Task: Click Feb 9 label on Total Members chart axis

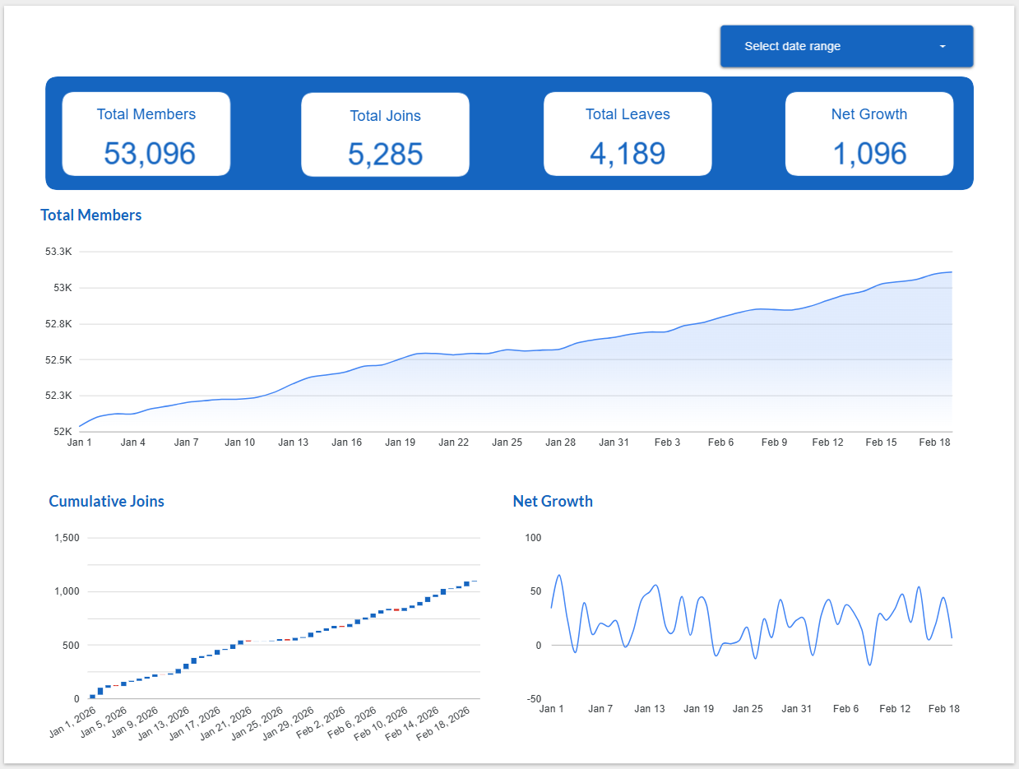Action: (x=774, y=442)
